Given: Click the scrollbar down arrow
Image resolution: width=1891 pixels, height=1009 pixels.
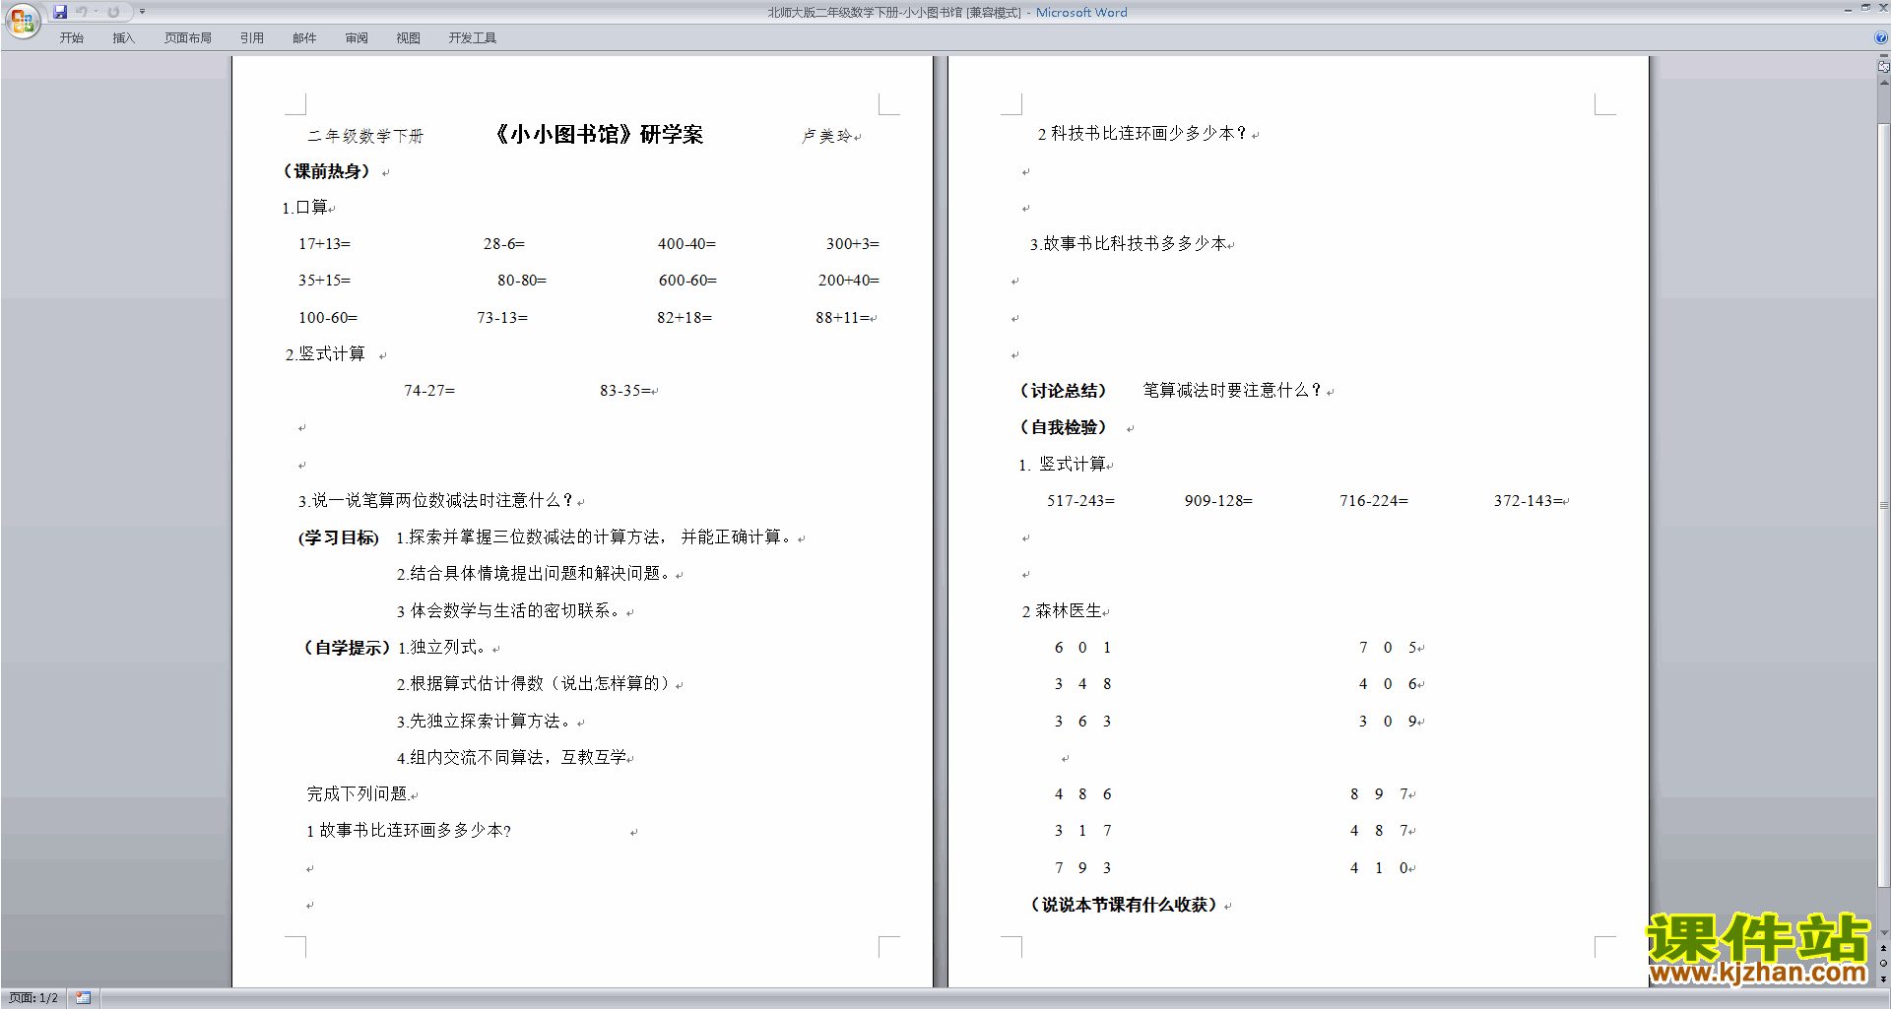Looking at the screenshot, I should (1883, 932).
